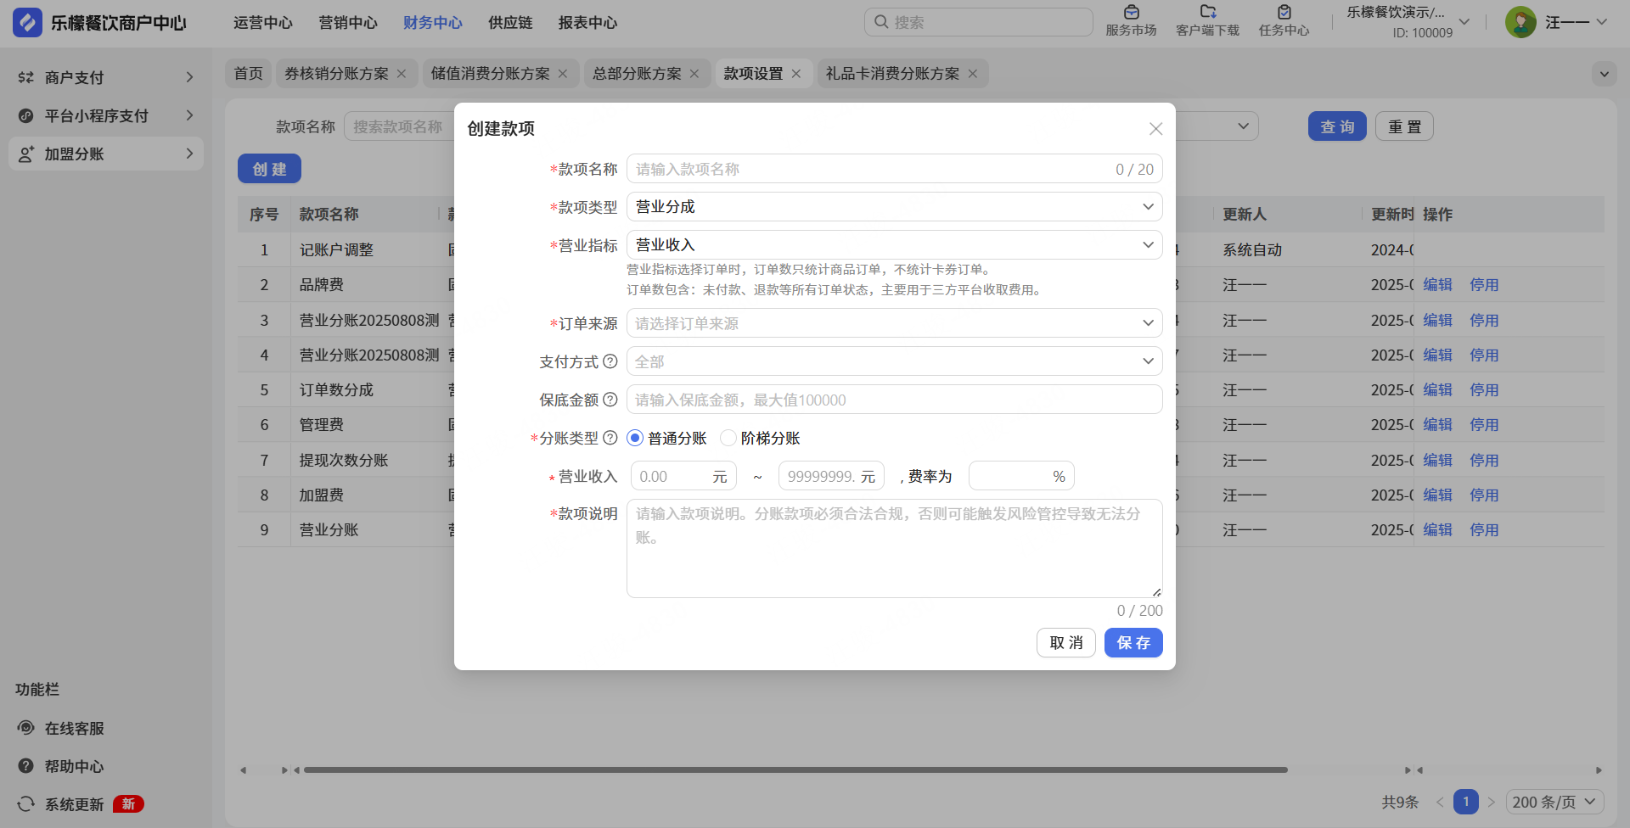Image resolution: width=1630 pixels, height=828 pixels.
Task: Expand the 加盟分账 sidebar menu
Action: coord(189,154)
